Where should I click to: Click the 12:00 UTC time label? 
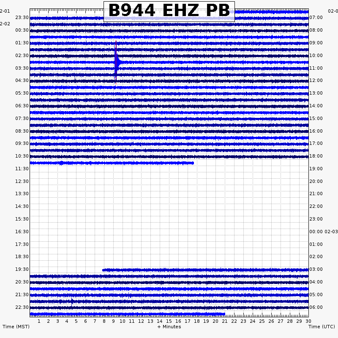(x=316, y=80)
